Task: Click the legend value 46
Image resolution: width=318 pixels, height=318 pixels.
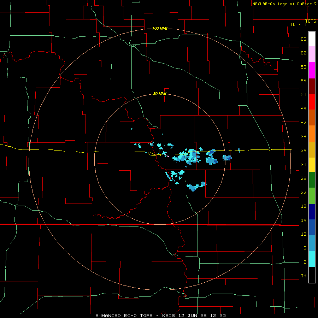Action: pos(304,109)
